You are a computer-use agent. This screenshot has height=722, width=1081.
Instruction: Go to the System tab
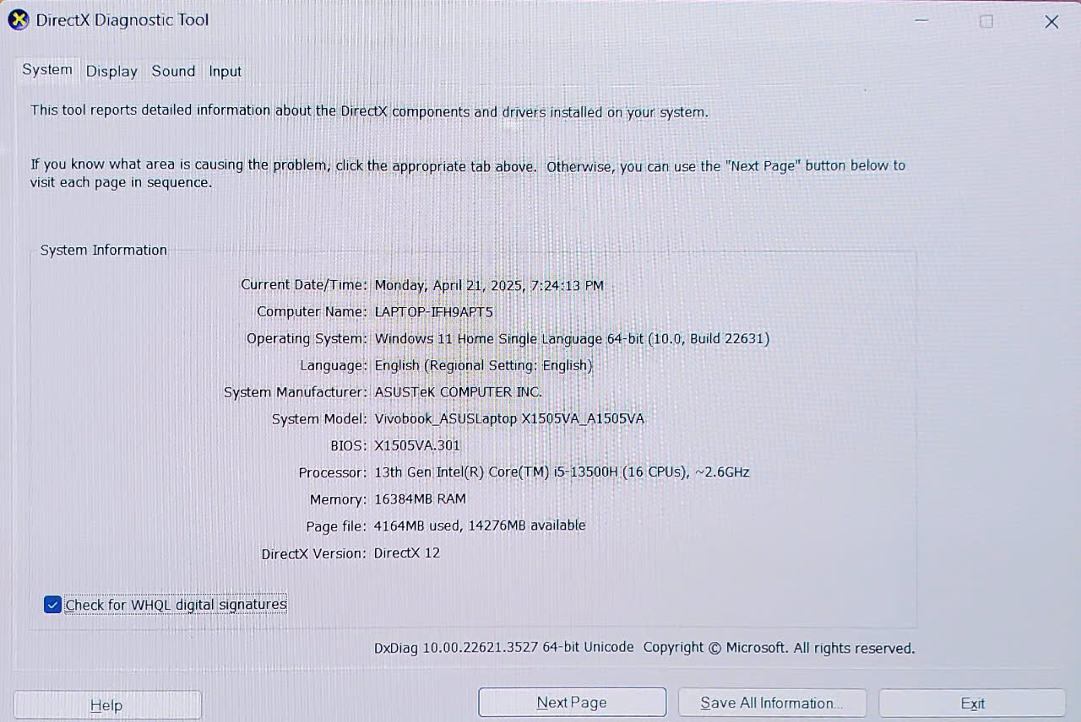[46, 70]
